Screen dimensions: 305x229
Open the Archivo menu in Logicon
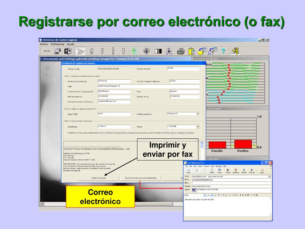[44, 44]
